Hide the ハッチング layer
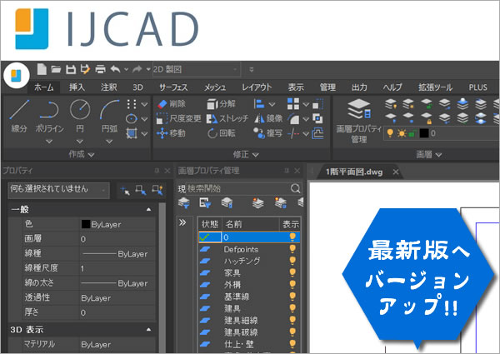The height and width of the screenshot is (354, 500). coord(292,261)
